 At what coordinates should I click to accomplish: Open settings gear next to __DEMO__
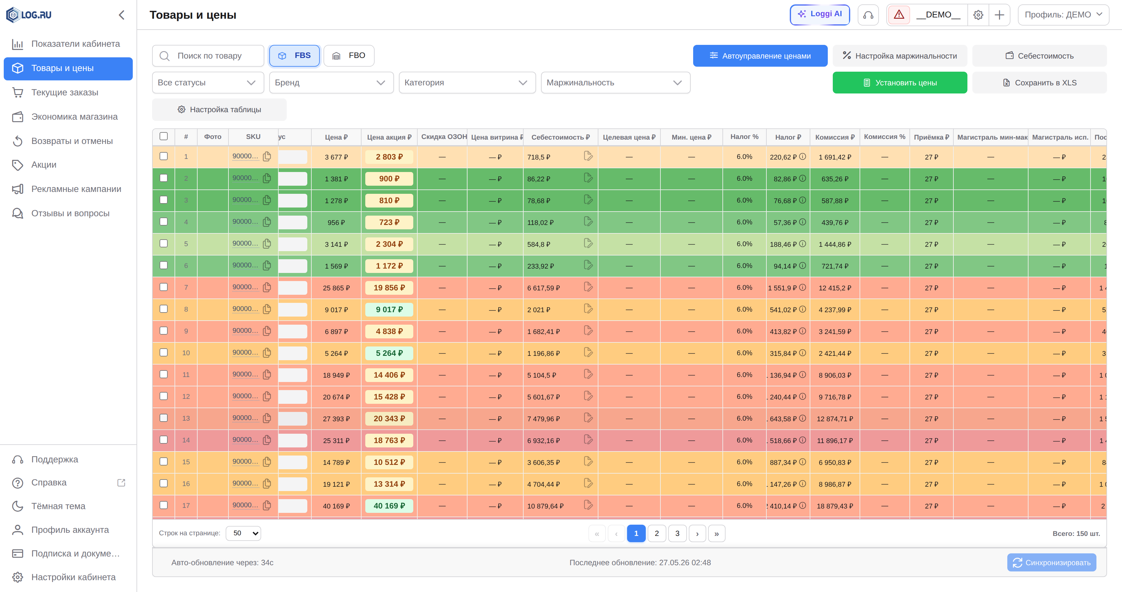coord(978,15)
